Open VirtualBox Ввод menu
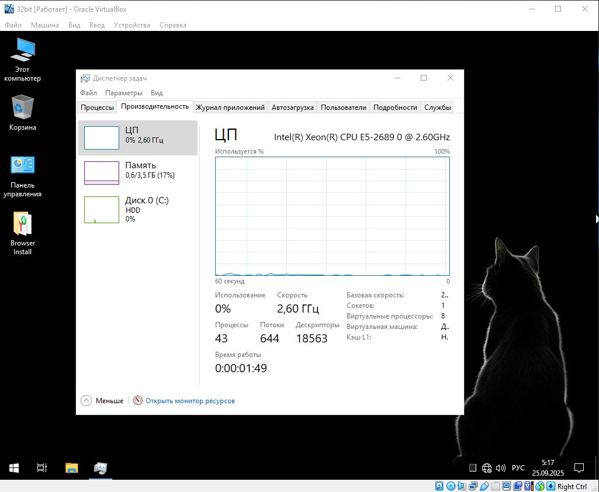 96,25
